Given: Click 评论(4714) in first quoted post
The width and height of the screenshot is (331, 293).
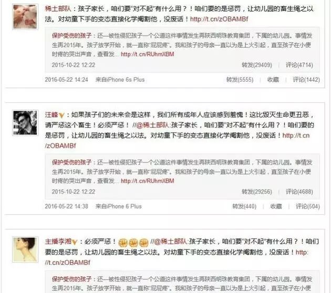Looking at the screenshot, I should [x=299, y=65].
